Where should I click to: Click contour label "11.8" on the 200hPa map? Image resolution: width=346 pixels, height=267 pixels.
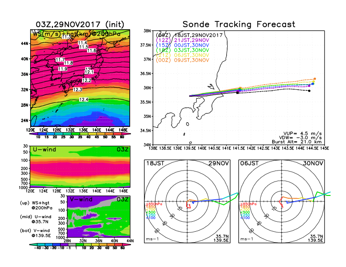[x=69, y=63]
